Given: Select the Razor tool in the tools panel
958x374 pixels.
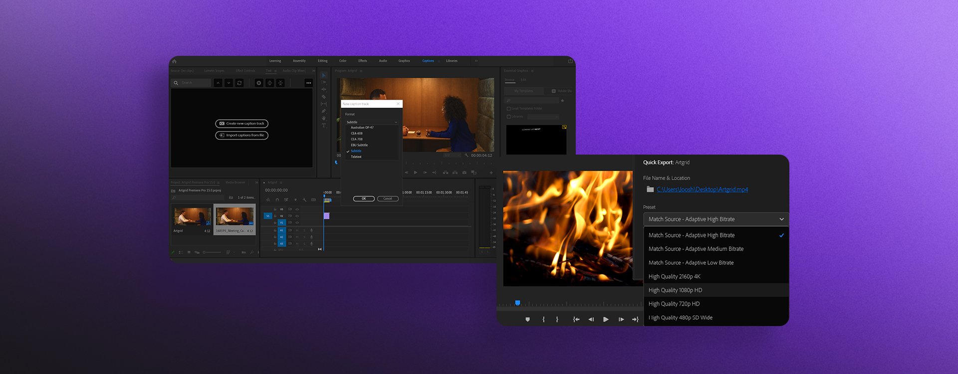Looking at the screenshot, I should 323,97.
